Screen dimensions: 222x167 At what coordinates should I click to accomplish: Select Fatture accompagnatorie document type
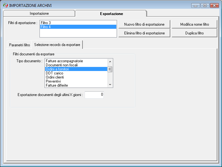point(76,61)
